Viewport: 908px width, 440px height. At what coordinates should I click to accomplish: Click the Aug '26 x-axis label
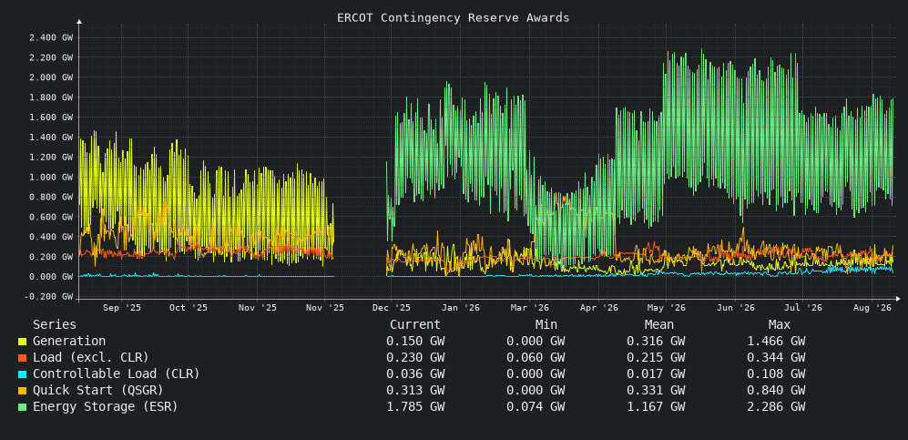click(x=872, y=308)
